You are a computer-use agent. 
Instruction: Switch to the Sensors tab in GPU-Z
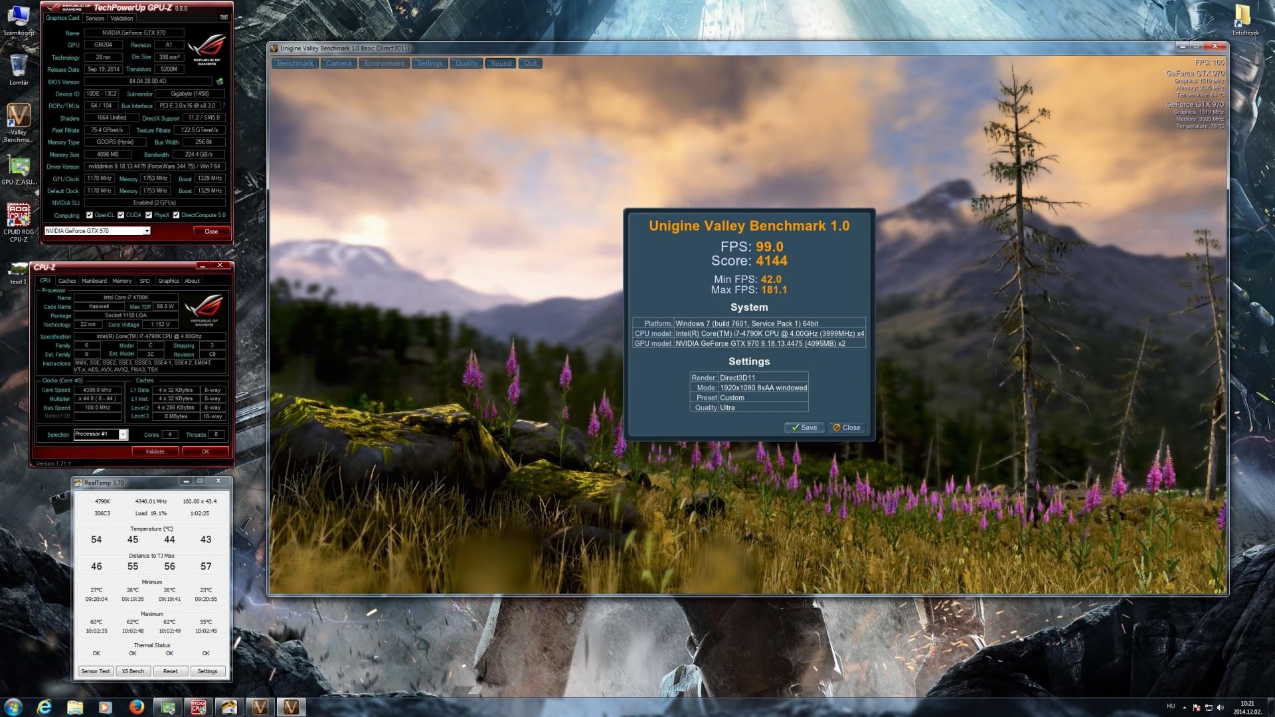[95, 19]
